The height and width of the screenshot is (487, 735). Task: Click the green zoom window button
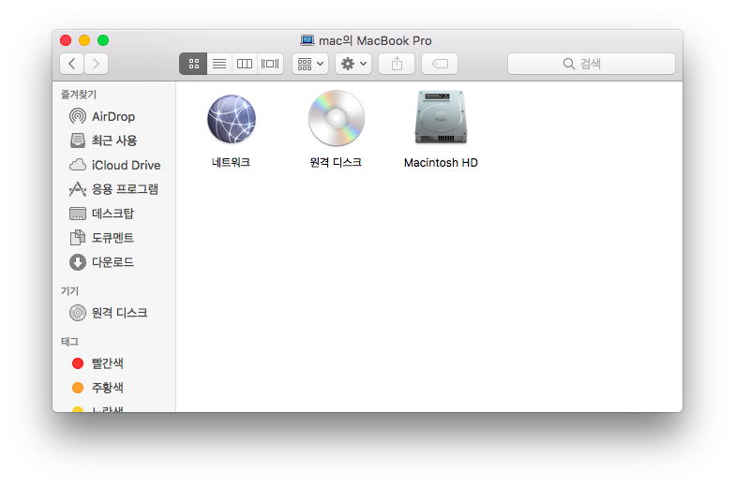click(103, 40)
